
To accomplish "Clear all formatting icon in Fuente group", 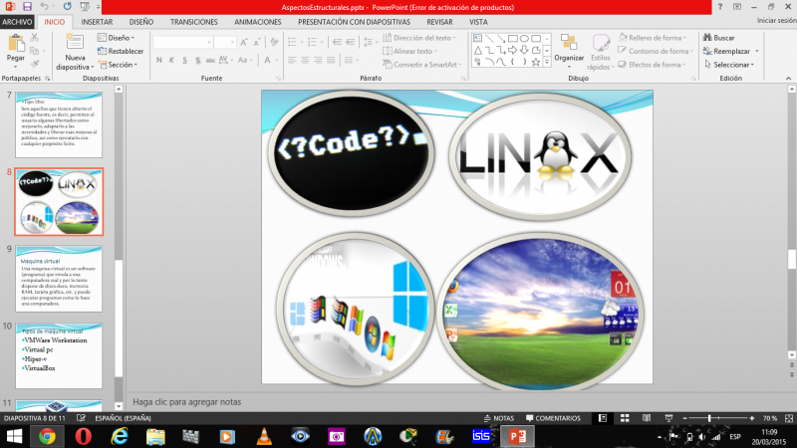I will (275, 42).
